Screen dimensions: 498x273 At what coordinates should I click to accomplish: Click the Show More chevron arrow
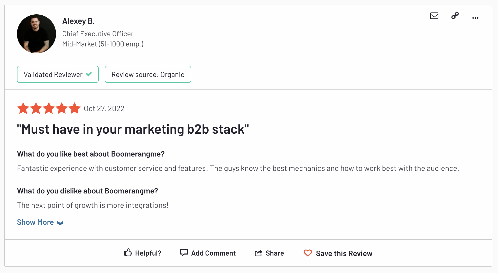(x=60, y=223)
